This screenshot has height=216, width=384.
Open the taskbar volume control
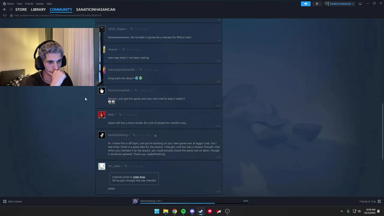[359, 211]
